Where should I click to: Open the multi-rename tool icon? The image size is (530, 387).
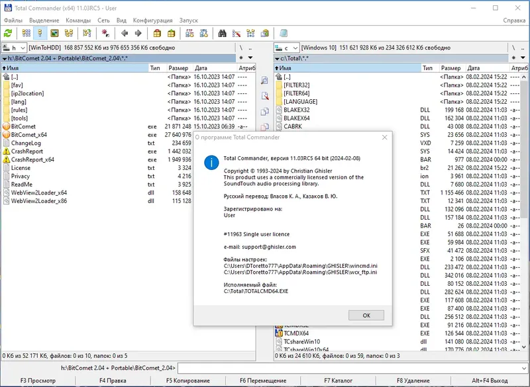(x=237, y=33)
